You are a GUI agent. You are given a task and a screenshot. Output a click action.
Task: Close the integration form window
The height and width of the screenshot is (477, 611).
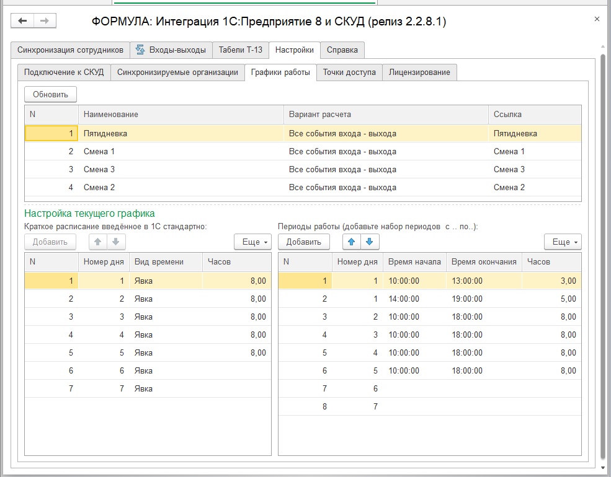click(597, 19)
